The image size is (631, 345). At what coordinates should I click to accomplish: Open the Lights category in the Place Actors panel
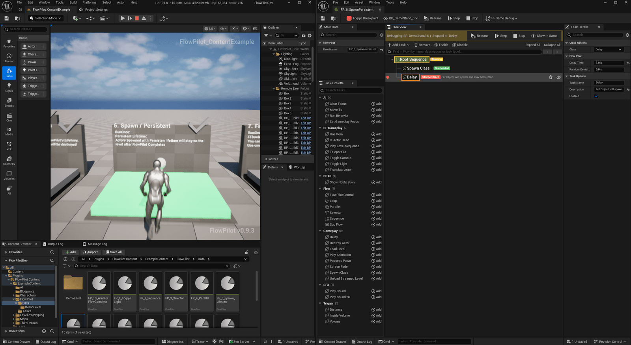click(9, 87)
